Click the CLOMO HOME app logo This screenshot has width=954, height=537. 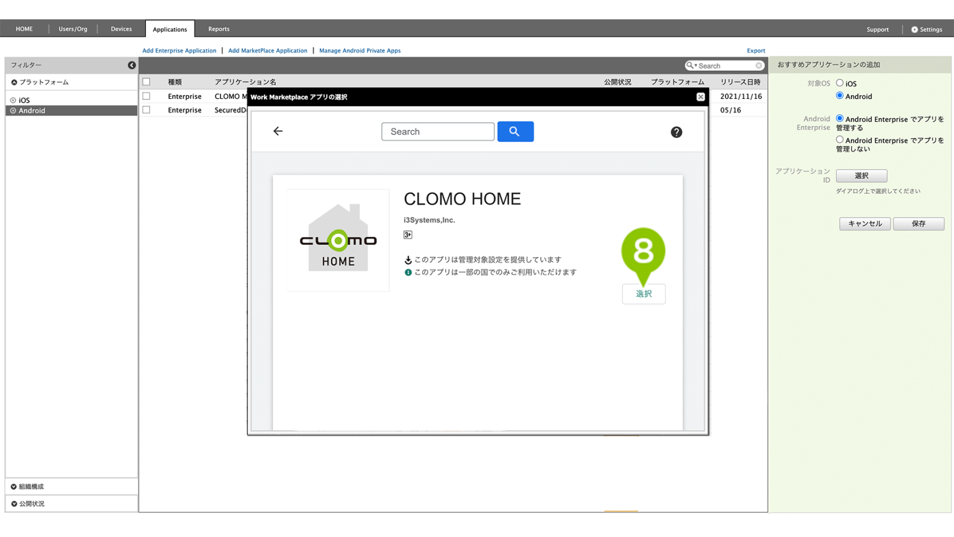point(338,240)
